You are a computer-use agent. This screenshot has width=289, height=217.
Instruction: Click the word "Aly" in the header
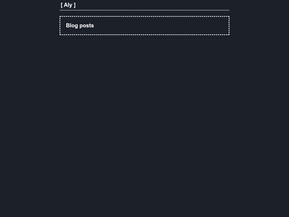[x=68, y=5]
